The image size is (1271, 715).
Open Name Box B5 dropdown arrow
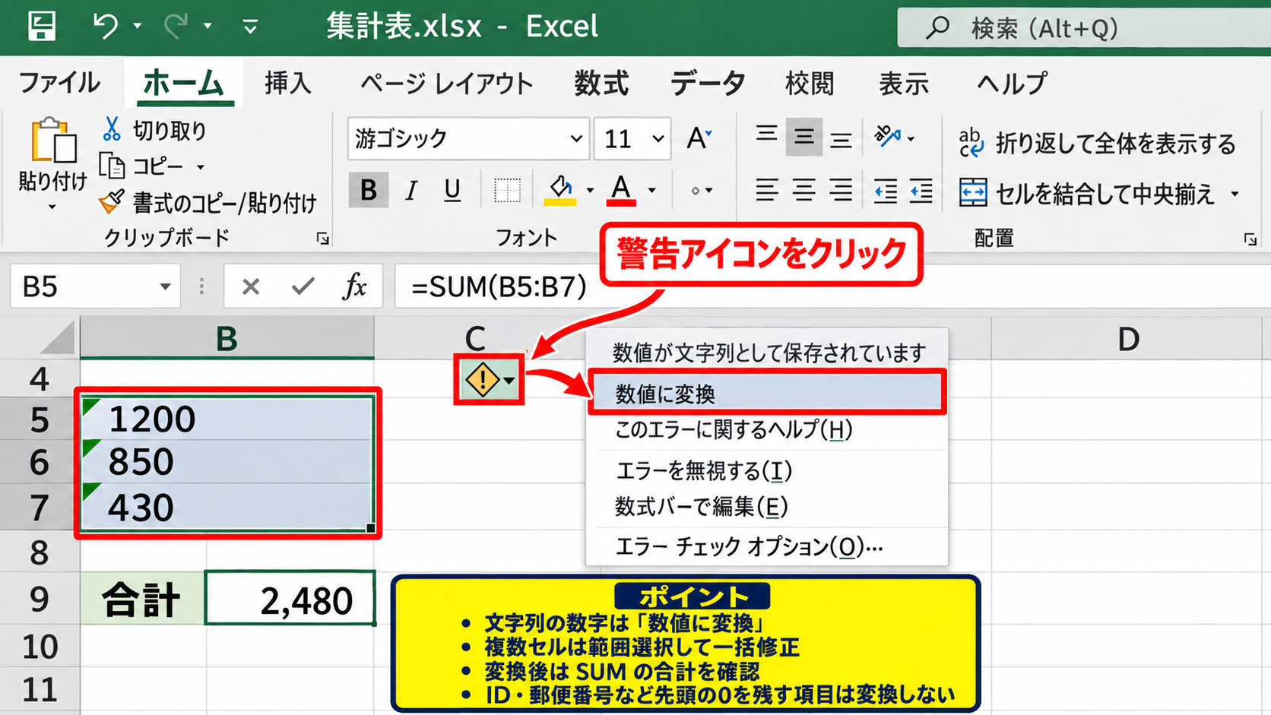pos(164,287)
